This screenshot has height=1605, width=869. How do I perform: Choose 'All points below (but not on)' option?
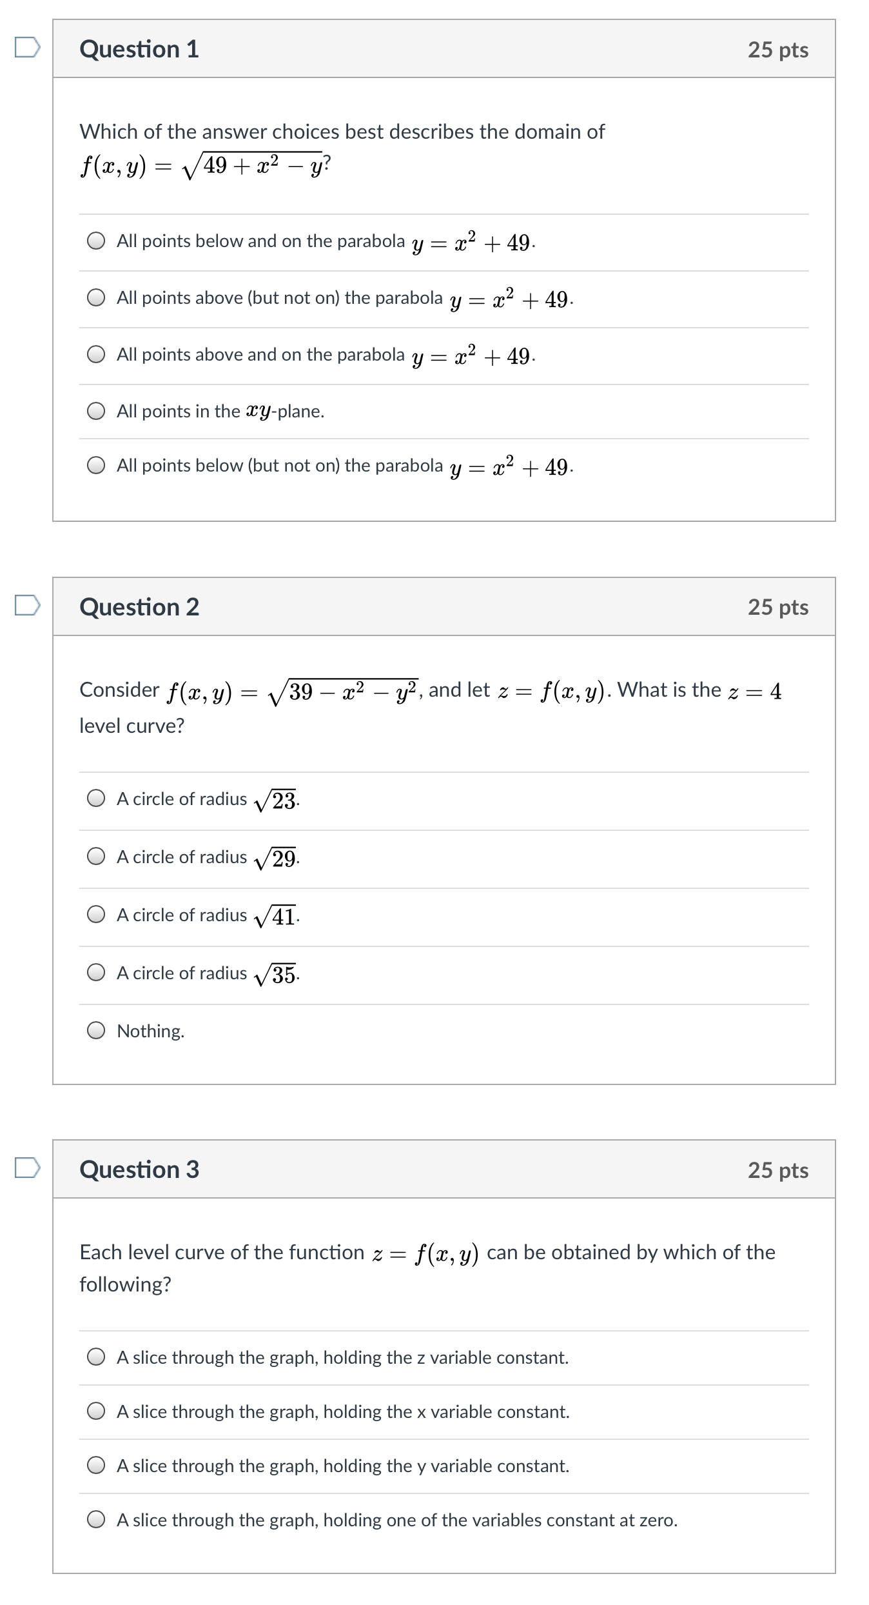tap(97, 466)
